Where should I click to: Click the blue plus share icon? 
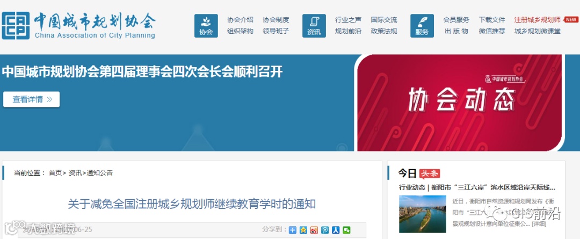293,230
